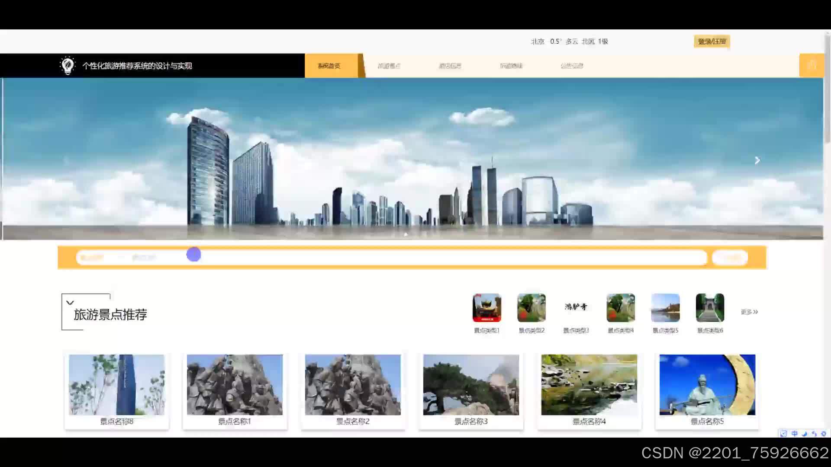Click the lightbulb logo icon
Viewport: 831px width, 467px height.
pyautogui.click(x=68, y=66)
